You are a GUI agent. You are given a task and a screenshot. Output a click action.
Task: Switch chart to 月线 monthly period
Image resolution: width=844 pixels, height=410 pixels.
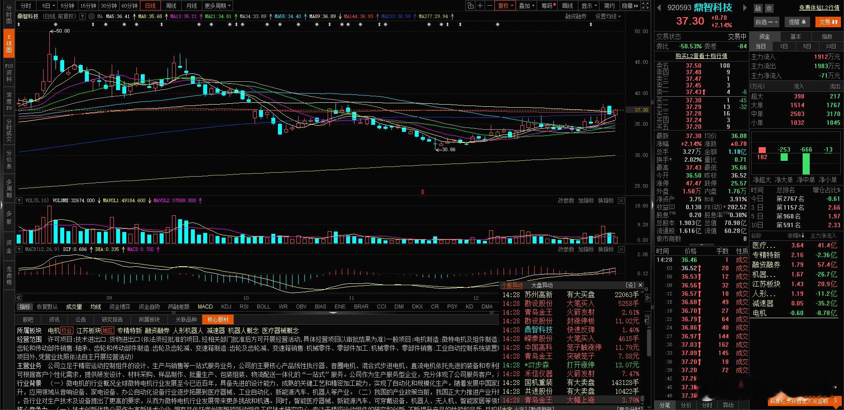click(x=192, y=6)
